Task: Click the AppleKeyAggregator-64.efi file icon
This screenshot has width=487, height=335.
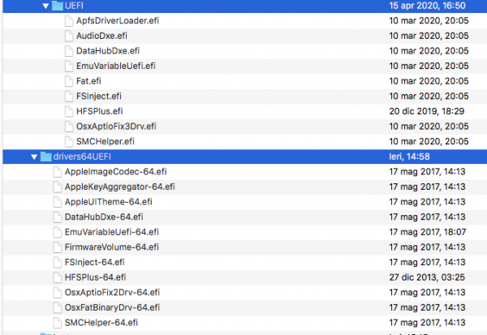Action: point(57,187)
